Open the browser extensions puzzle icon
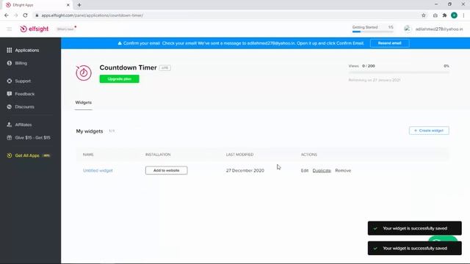This screenshot has height=264, width=470. [x=444, y=15]
